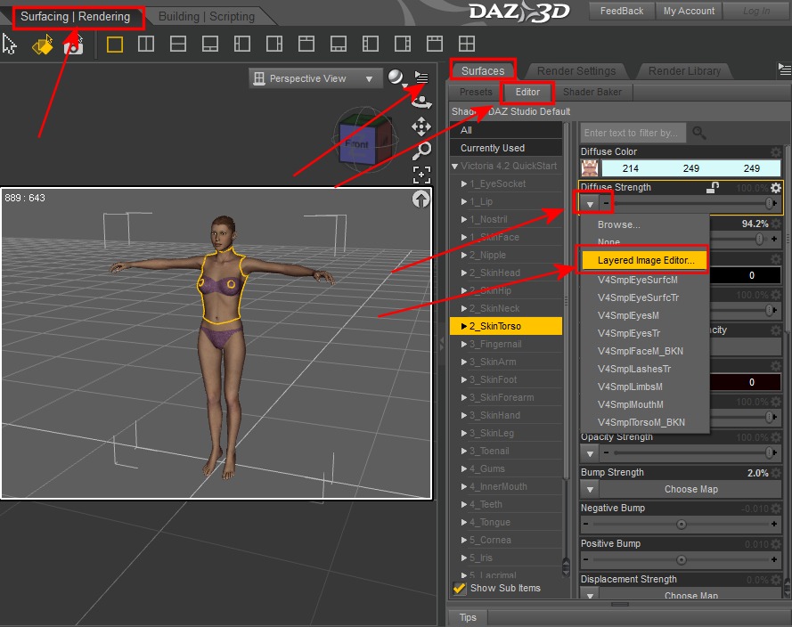
Task: Select the All filter category
Action: coord(506,130)
